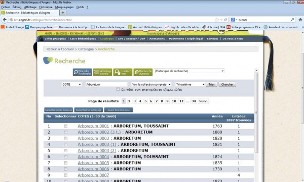Select checkbox for Arboretum 0005 row

tap(65, 163)
